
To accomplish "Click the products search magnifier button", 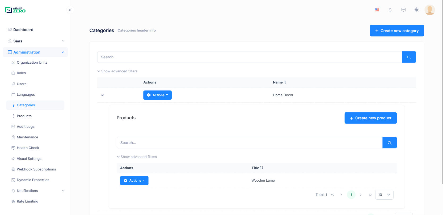I will [390, 143].
